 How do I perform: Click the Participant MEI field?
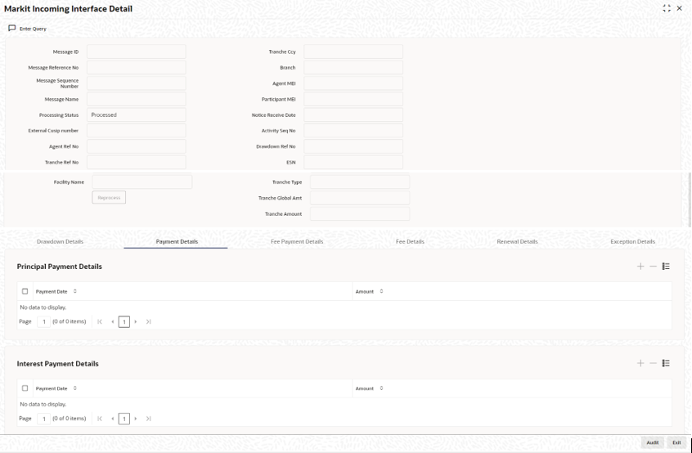(353, 99)
